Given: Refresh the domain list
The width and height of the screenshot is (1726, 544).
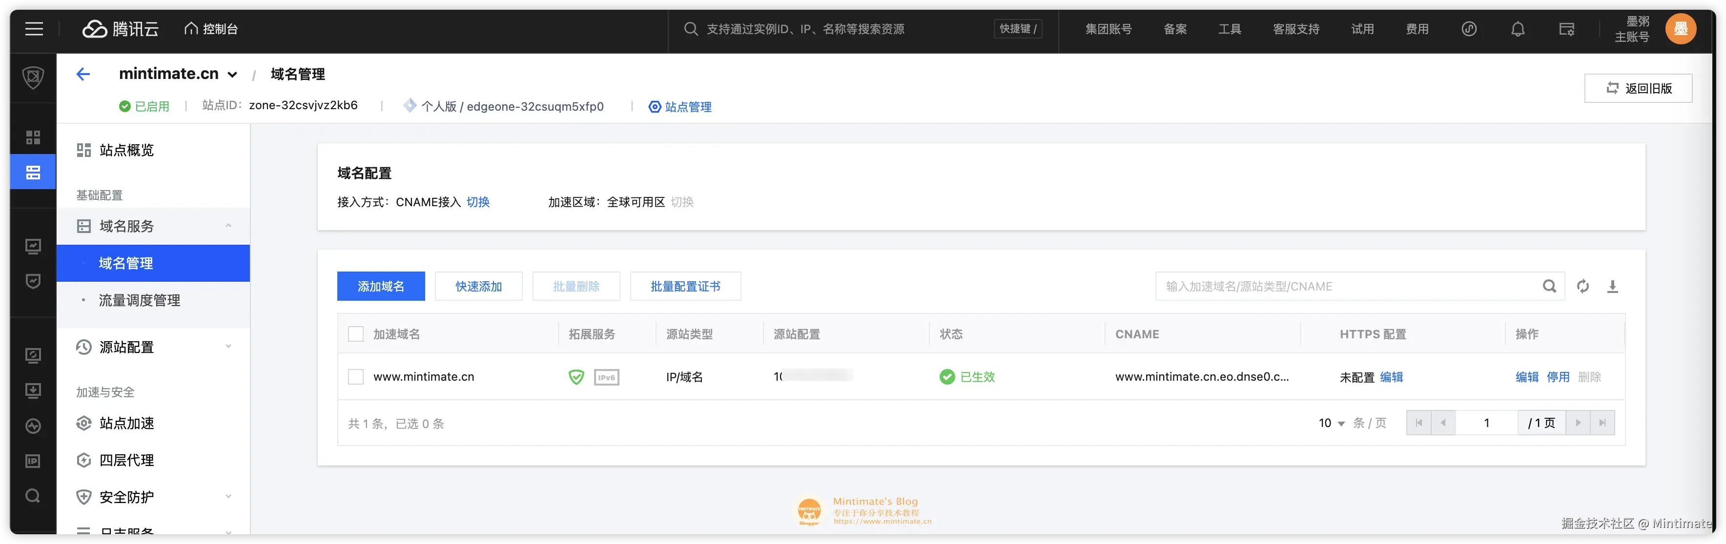Looking at the screenshot, I should [1582, 287].
